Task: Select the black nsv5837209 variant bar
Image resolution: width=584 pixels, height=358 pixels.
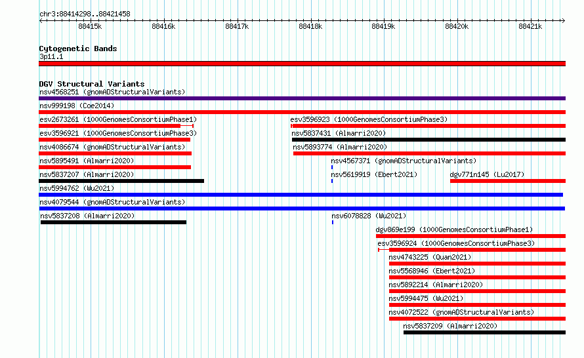Action: [484, 332]
